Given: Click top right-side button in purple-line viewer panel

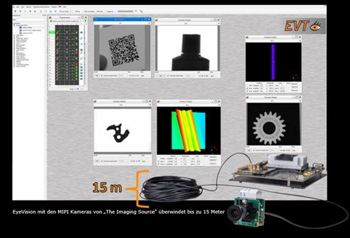Looking at the screenshot, I should pos(294,84).
